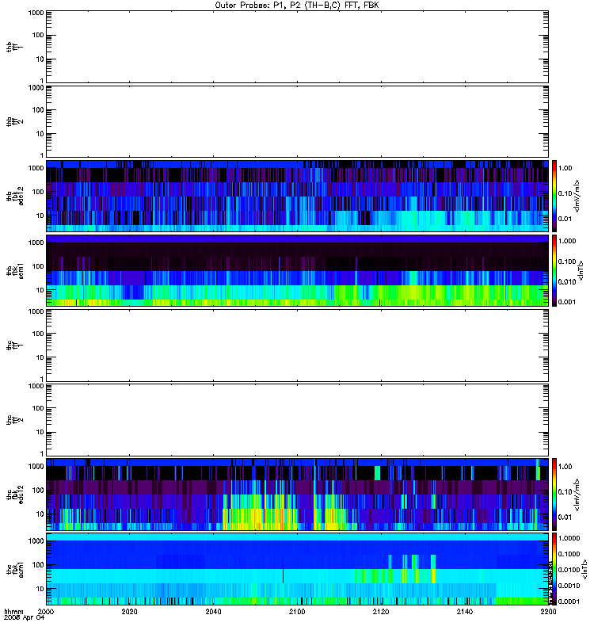Image resolution: width=594 pixels, height=634 pixels.
Task: Click the empty thb fff 1 plot panel
Action: pos(297,47)
